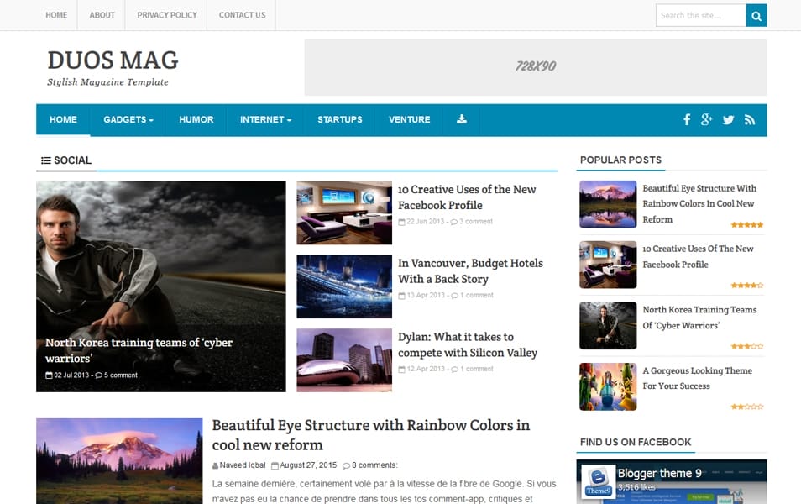
Task: Click the author icon next to Naveed Iqbal
Action: [217, 465]
